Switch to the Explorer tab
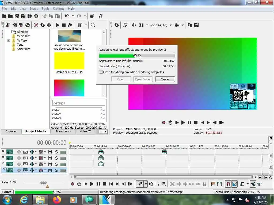This screenshot has width=274, height=205. (x=11, y=131)
